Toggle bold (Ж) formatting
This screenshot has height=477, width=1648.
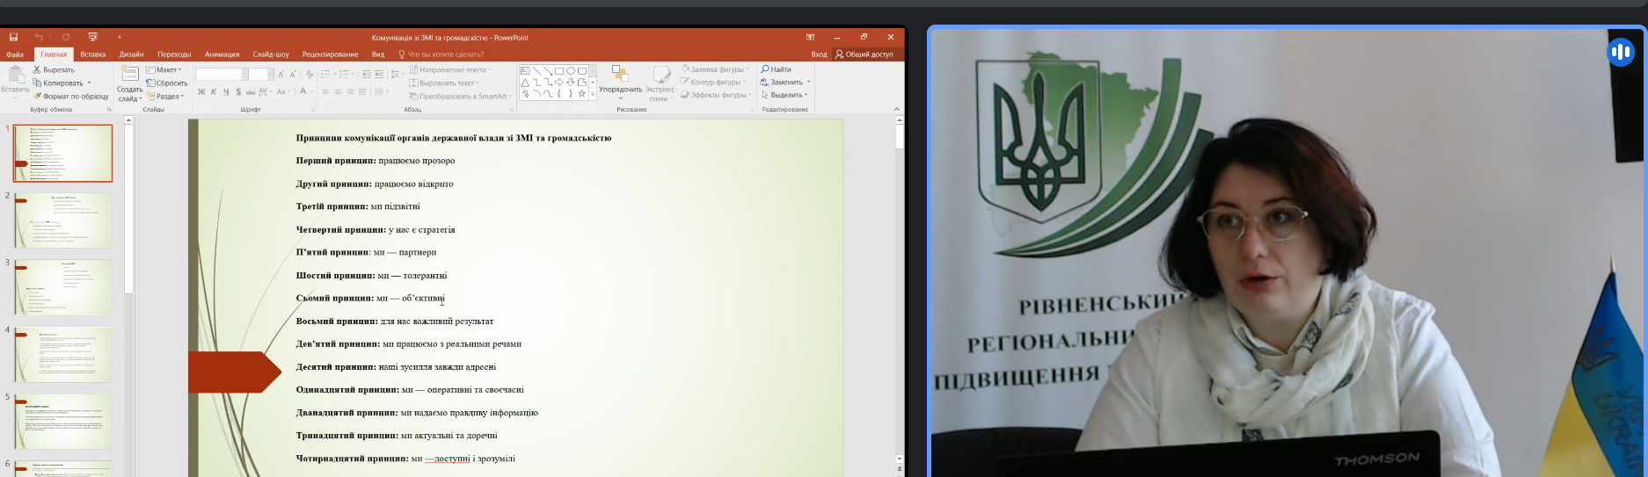point(201,91)
